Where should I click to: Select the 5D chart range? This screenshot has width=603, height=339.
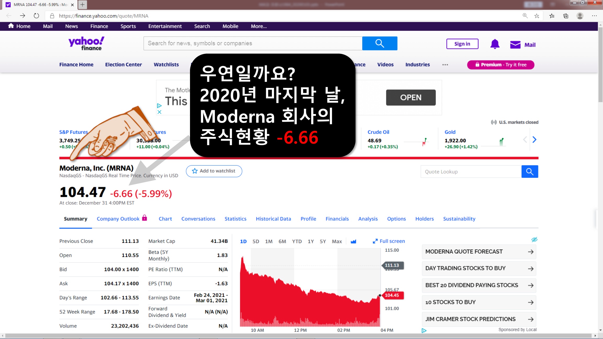tap(256, 241)
